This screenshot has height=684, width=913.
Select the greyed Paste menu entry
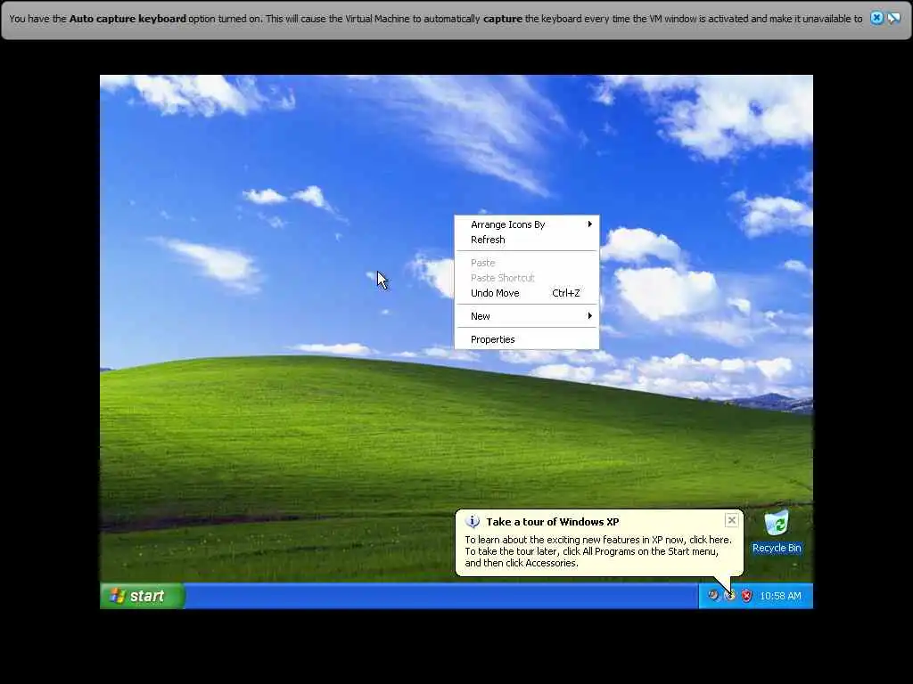pyautogui.click(x=526, y=263)
